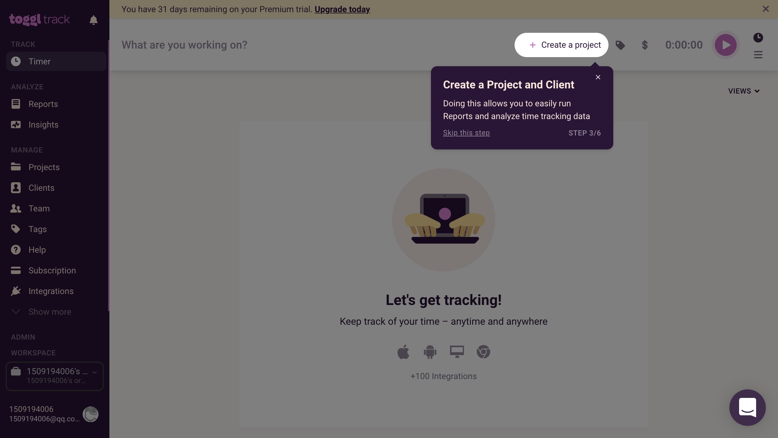Viewport: 778px width, 438px height.
Task: Click the Apple app download icon
Action: pos(403,352)
